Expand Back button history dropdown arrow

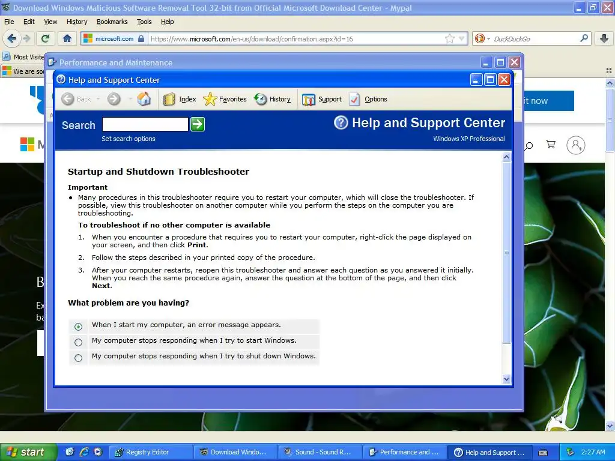pos(98,99)
